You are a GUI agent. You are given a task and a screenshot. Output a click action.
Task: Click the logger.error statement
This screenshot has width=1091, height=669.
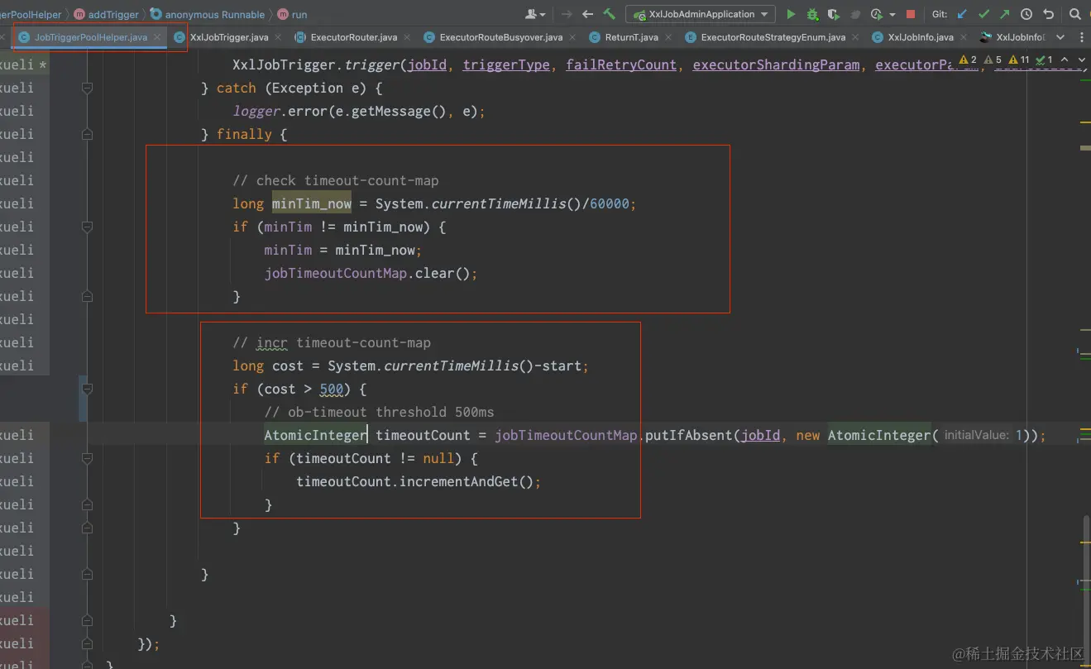coord(358,111)
